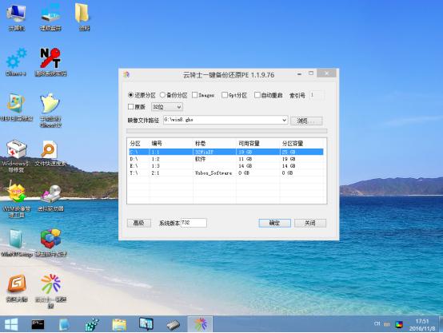Launch the Ghost12 ghost-shaped desktop icon
This screenshot has width=443, height=333.
pyautogui.click(x=50, y=110)
